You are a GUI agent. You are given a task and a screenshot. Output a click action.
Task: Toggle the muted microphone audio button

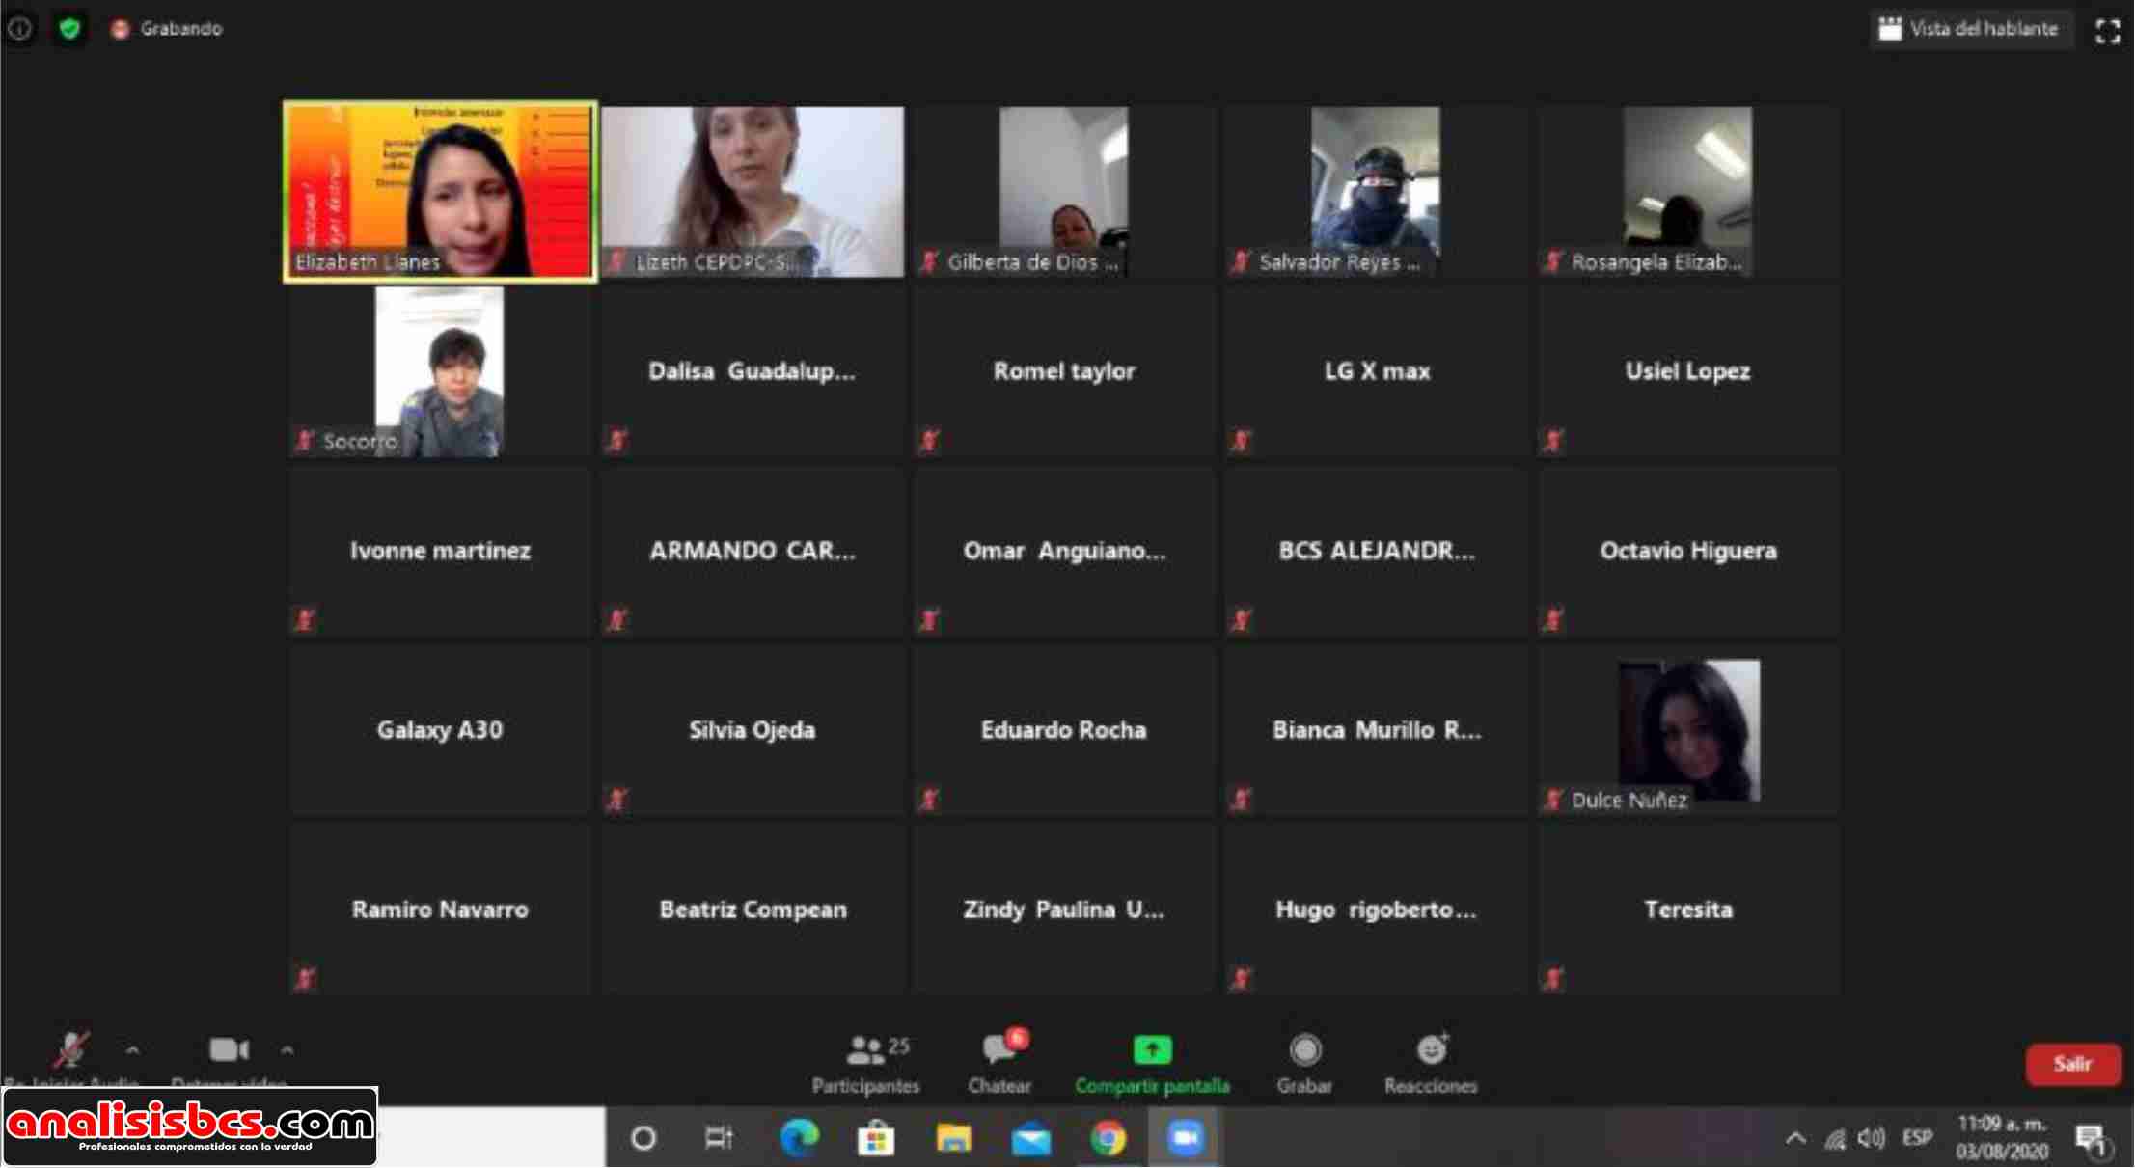click(x=70, y=1049)
